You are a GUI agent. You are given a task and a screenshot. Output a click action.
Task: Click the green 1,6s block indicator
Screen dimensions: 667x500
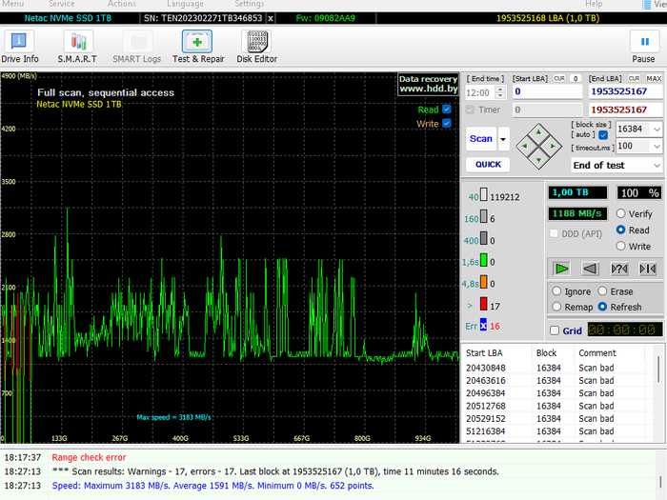[484, 260]
